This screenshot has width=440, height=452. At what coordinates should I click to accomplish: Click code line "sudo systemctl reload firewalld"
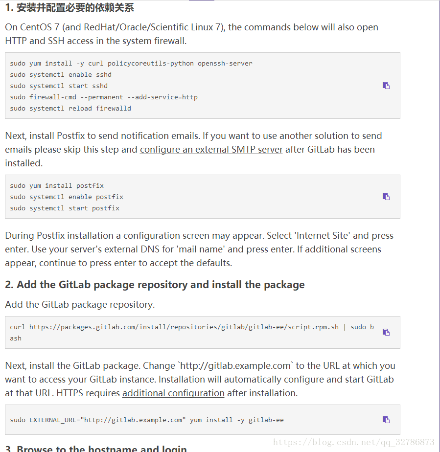click(x=70, y=109)
